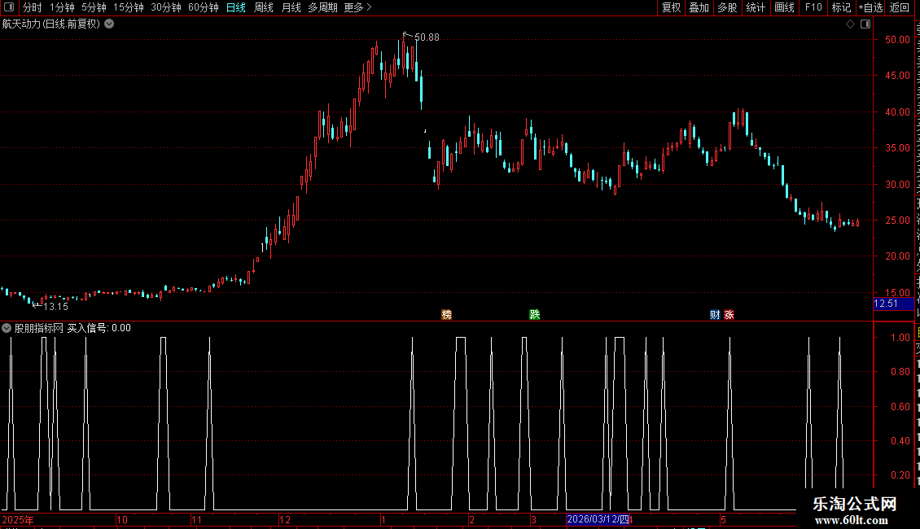This screenshot has width=920, height=529.
Task: Click the 1.00 indicator axis label
Action: click(900, 338)
